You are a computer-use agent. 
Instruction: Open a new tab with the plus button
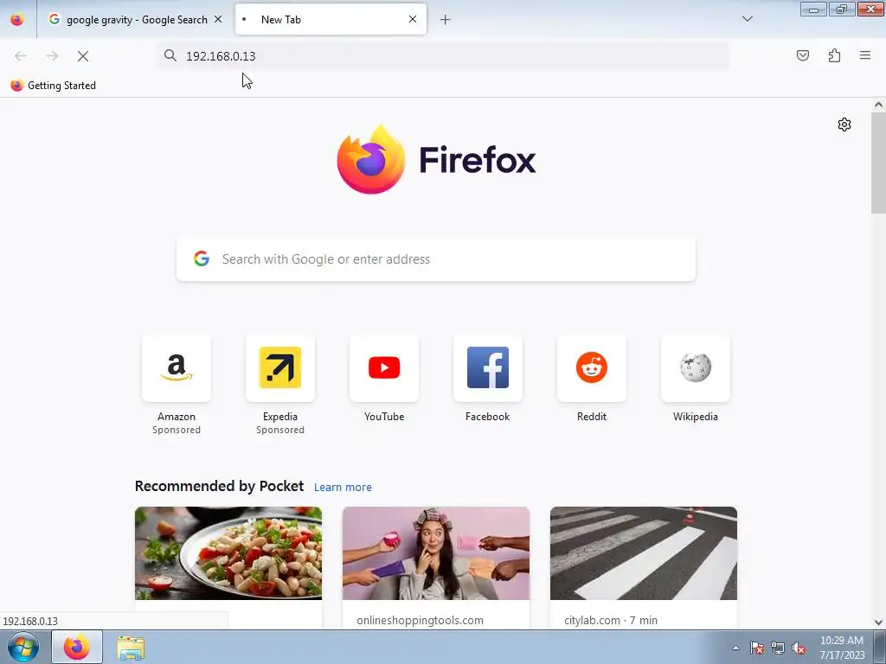(446, 20)
